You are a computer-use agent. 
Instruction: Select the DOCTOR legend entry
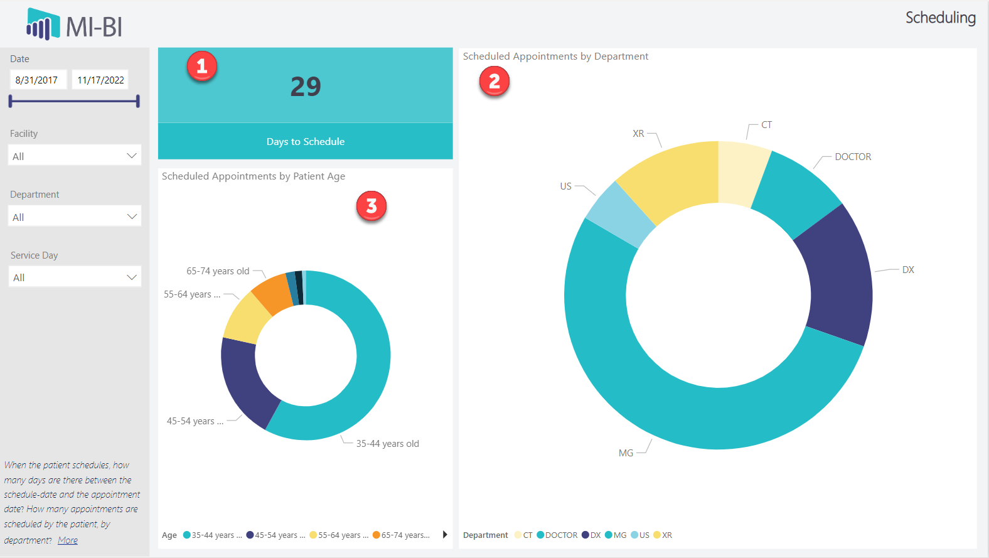pyautogui.click(x=557, y=535)
